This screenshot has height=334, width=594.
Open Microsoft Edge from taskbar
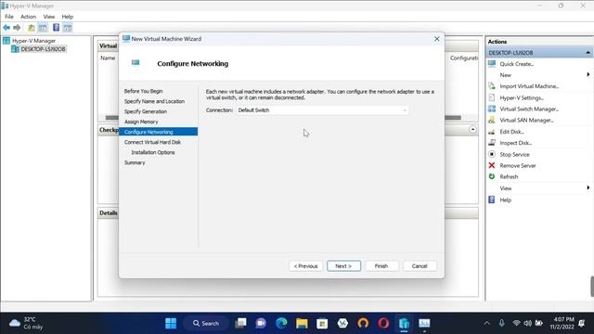point(281,323)
